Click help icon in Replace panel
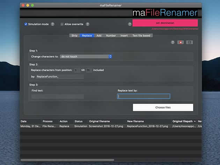 (173, 42)
